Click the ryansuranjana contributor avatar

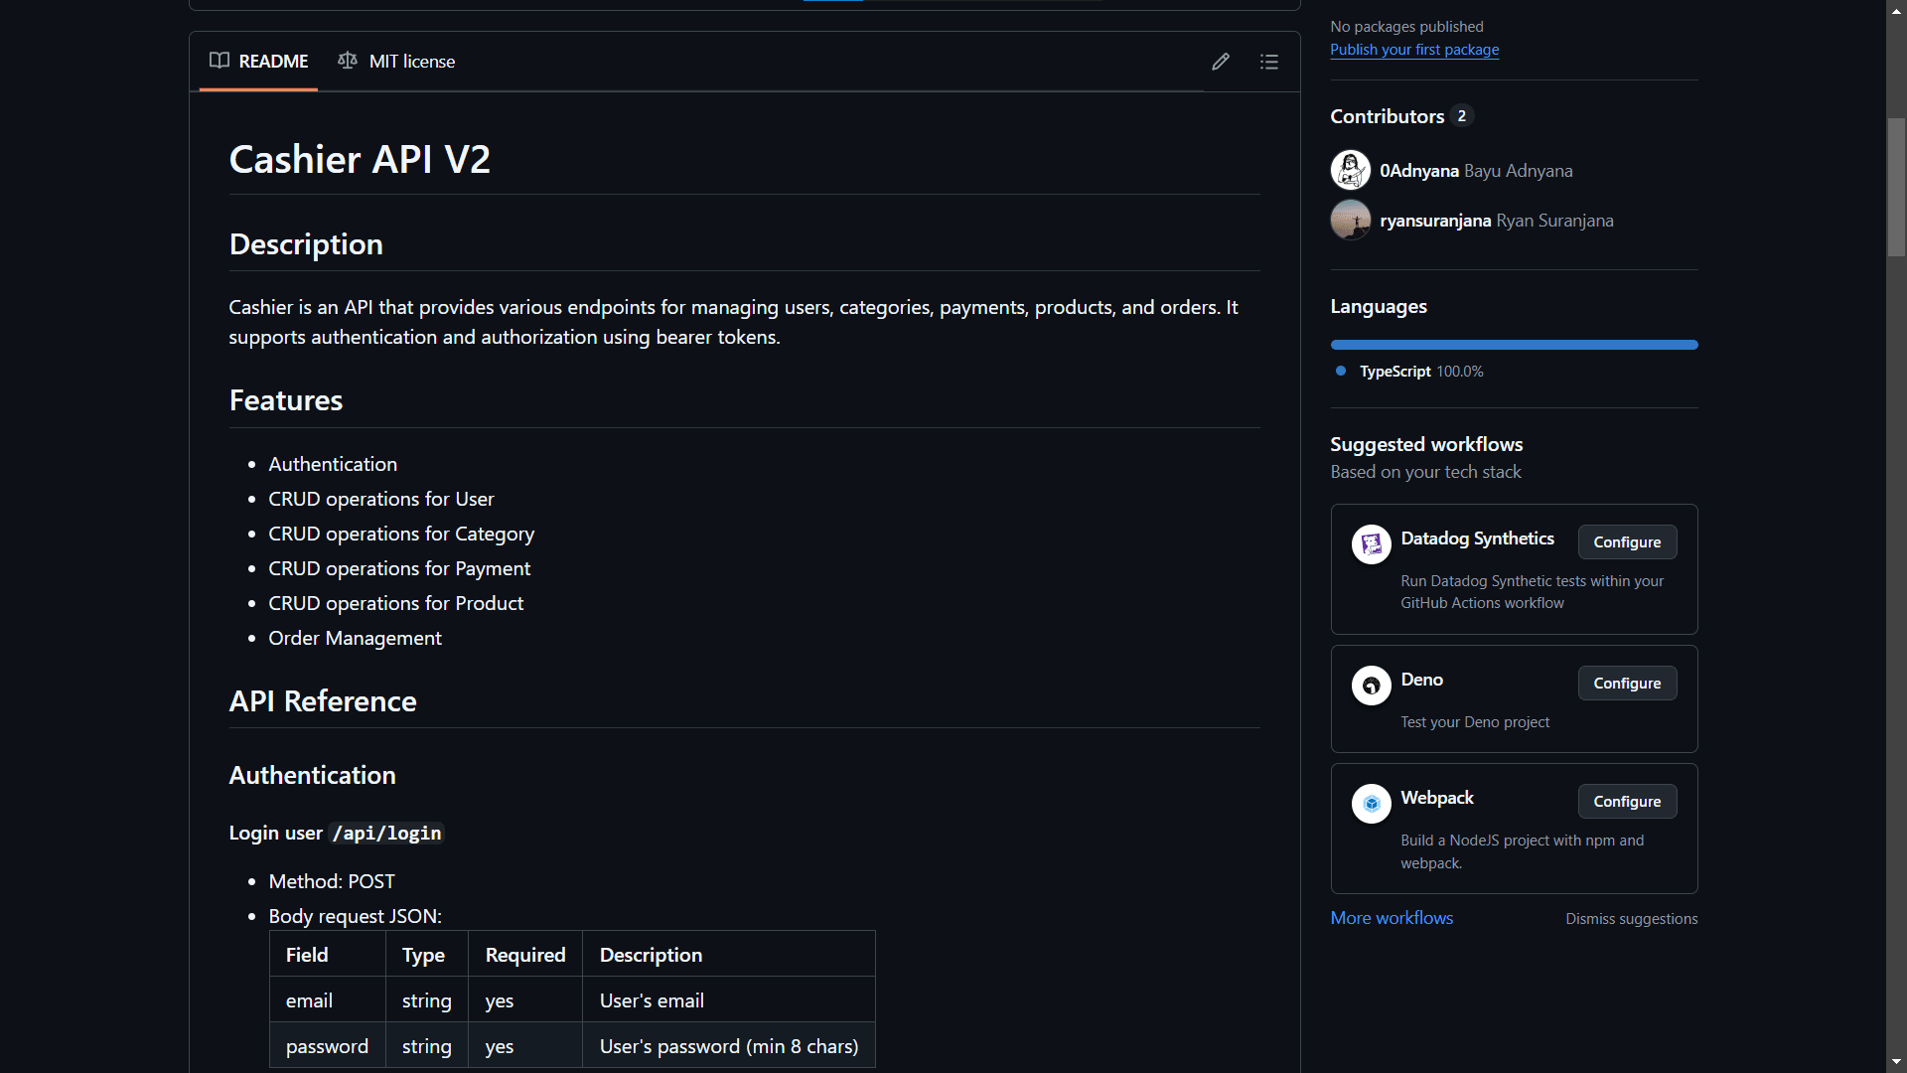(1349, 219)
